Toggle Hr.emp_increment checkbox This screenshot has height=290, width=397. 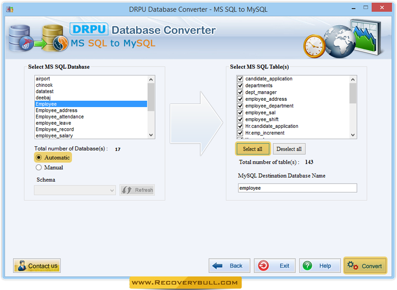point(240,133)
